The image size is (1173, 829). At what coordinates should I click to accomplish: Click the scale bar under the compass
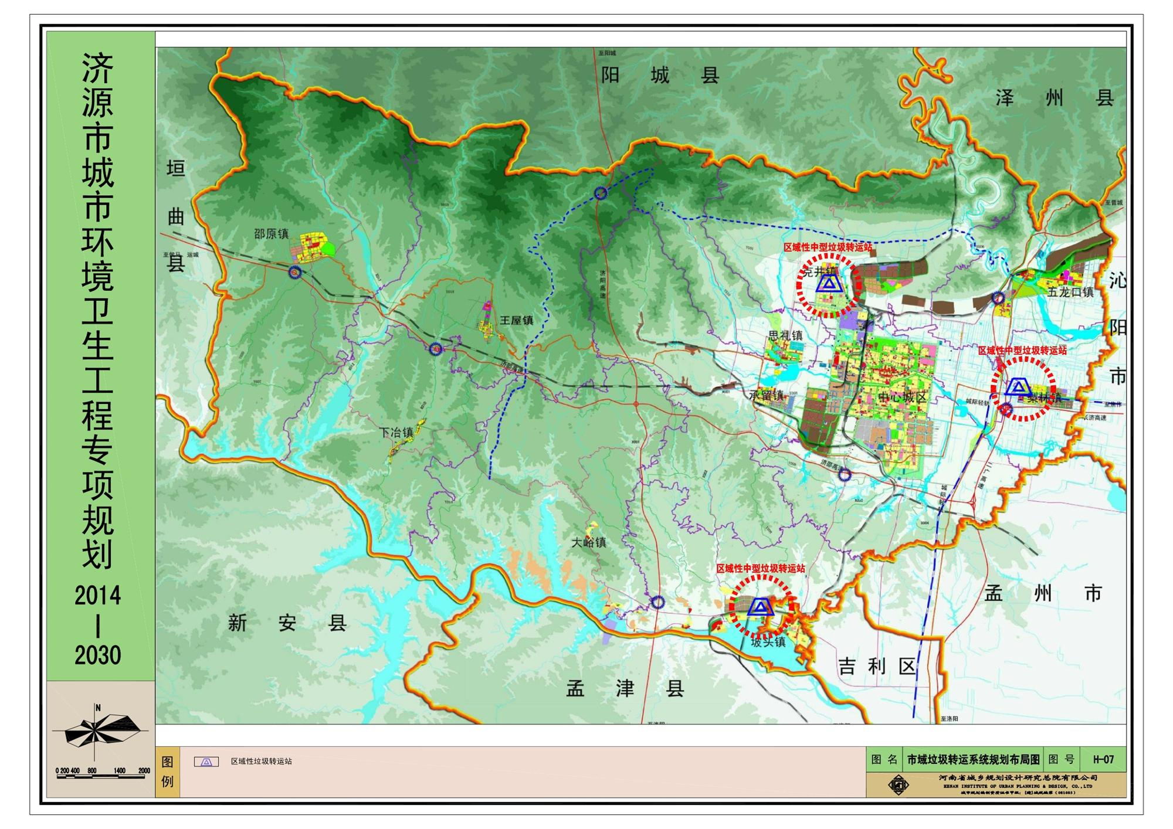click(102, 776)
